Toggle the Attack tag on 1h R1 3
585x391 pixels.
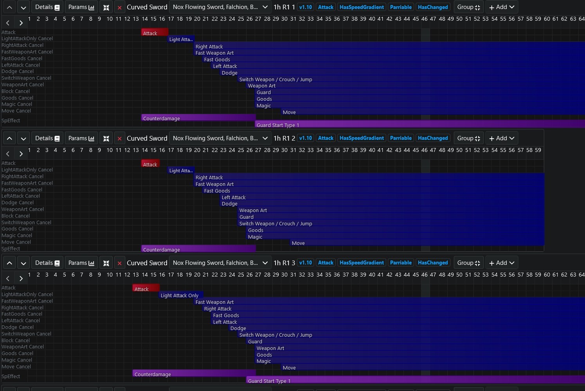(x=326, y=263)
